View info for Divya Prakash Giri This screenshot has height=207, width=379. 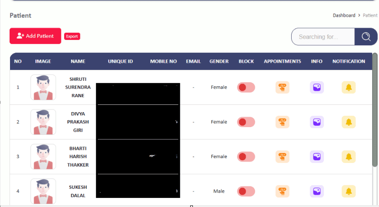coord(317,122)
